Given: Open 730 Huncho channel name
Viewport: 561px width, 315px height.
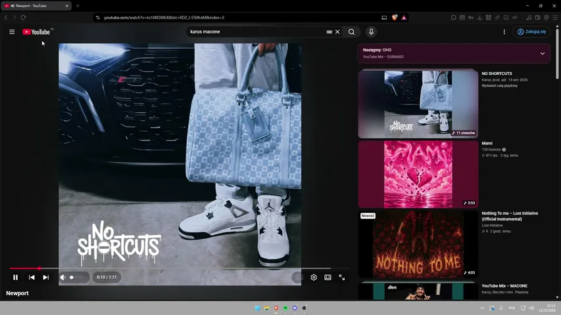Looking at the screenshot, I should [491, 150].
